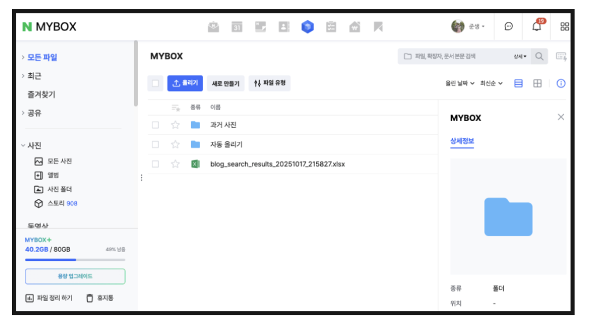Collapse the 사진 section in sidebar
Viewport: 589px width, 321px height.
pos(23,146)
